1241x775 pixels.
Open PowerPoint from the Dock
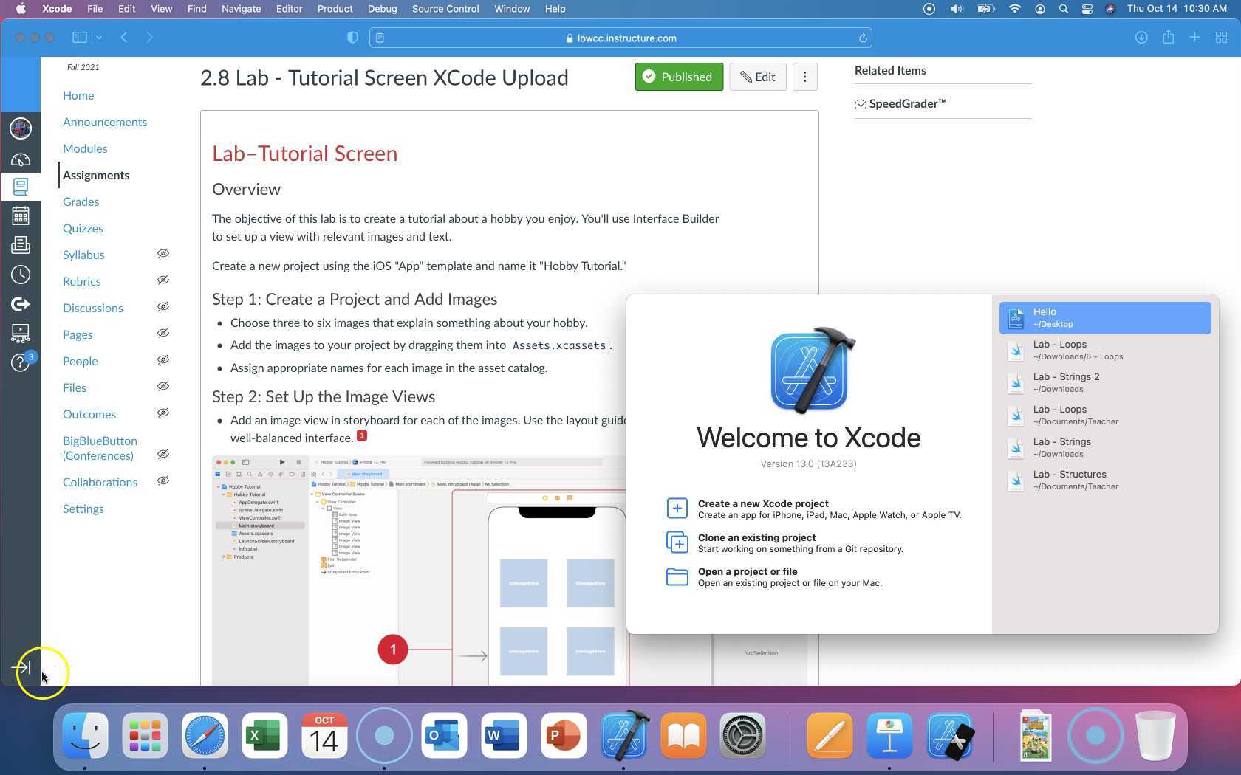tap(563, 735)
